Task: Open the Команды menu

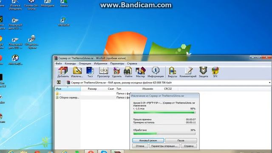Action: (x=70, y=63)
